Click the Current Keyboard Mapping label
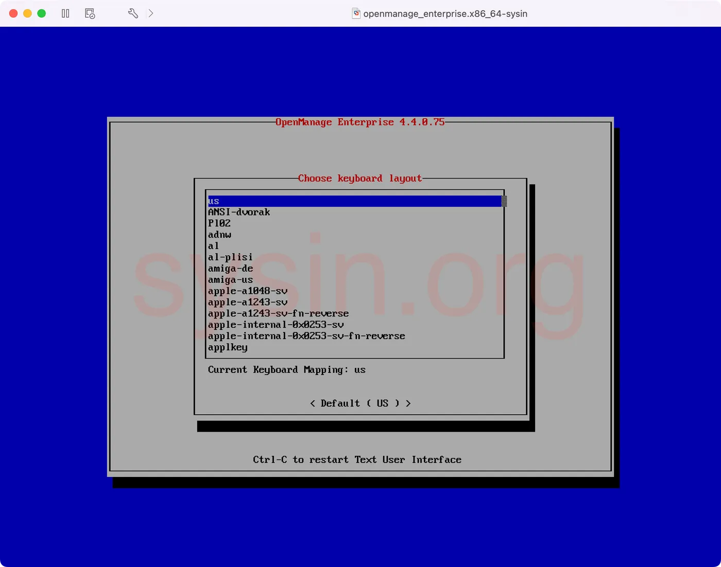Viewport: 721px width, 567px height. pos(287,370)
